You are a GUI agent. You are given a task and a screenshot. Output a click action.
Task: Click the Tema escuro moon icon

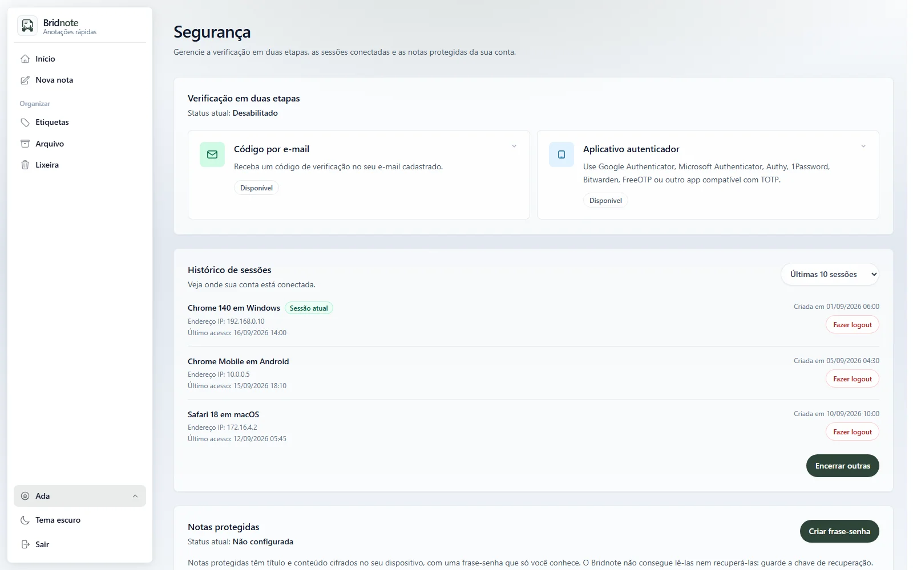[25, 520]
